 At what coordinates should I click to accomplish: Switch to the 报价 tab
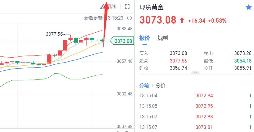[144, 38]
